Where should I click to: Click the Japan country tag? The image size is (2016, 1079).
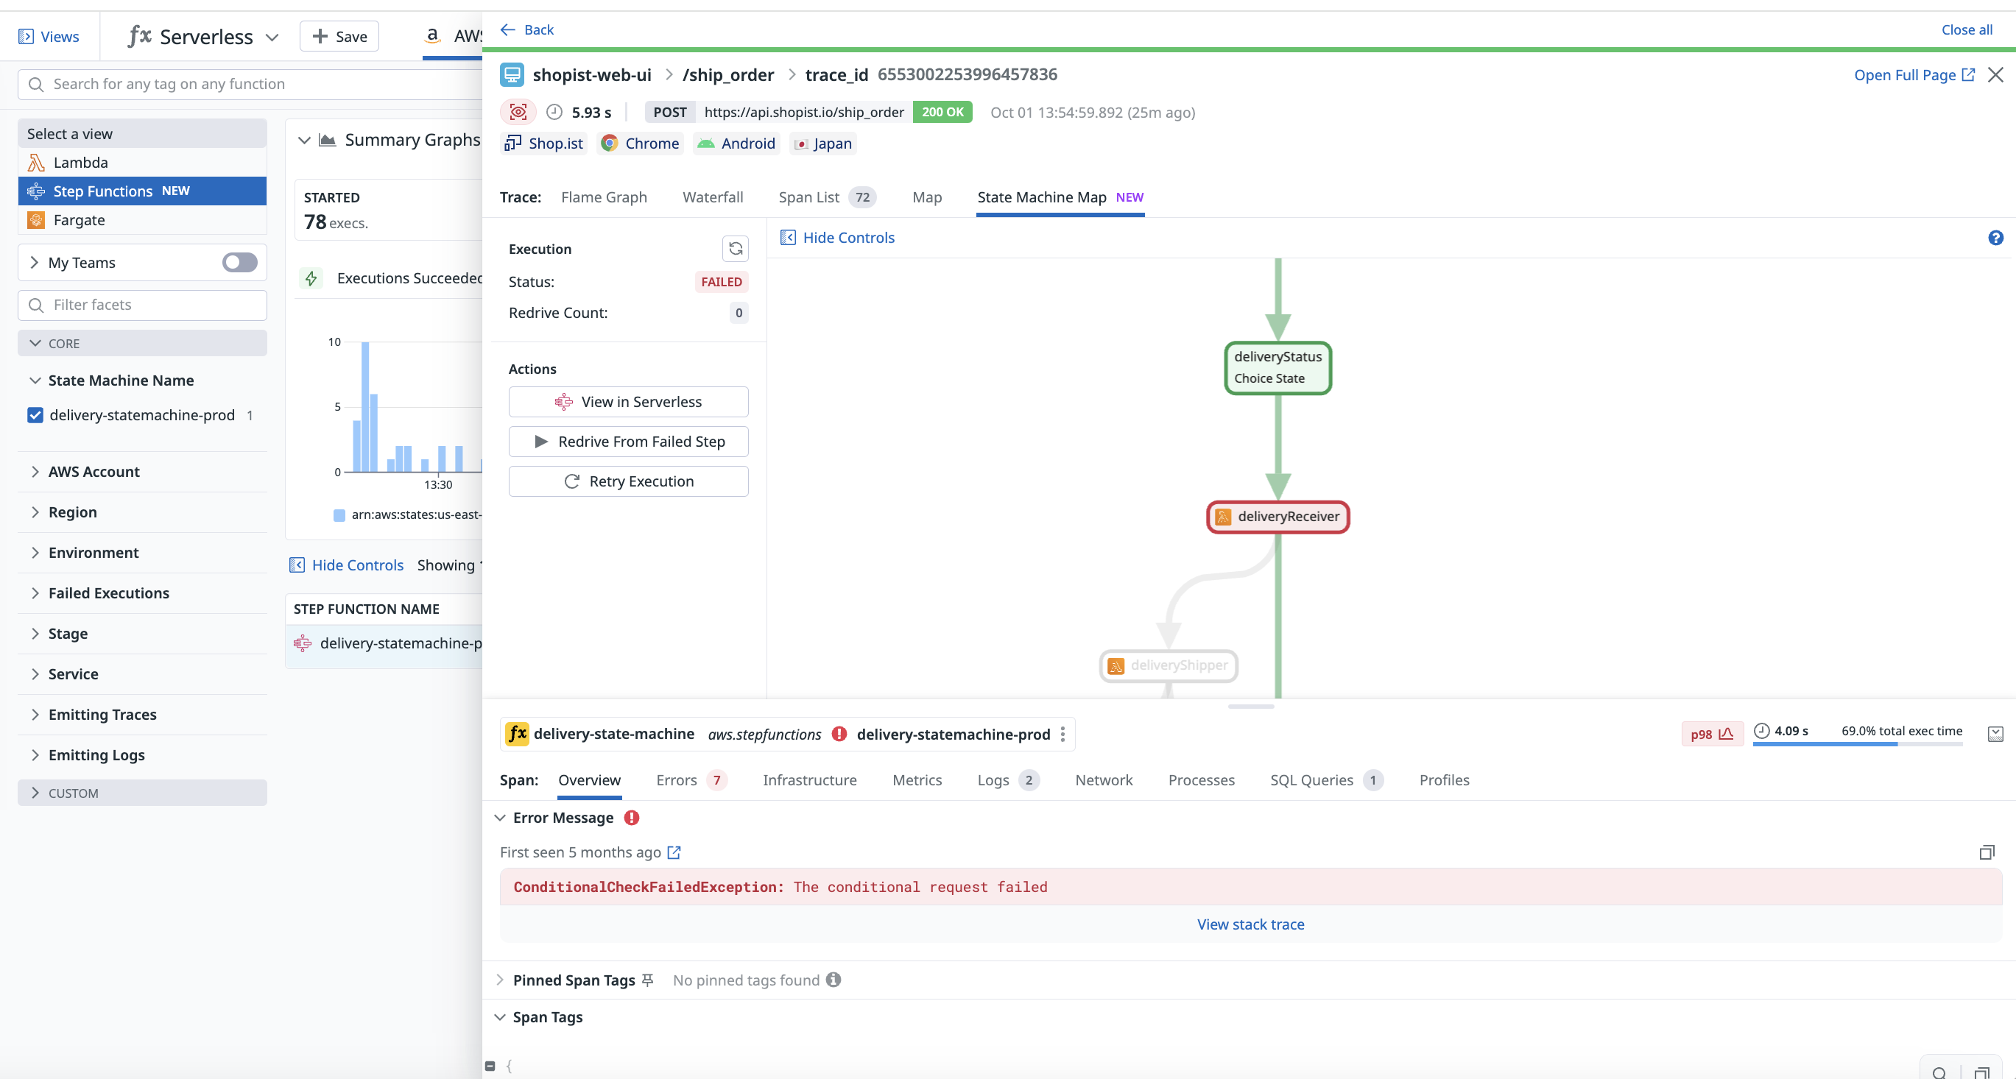822,144
